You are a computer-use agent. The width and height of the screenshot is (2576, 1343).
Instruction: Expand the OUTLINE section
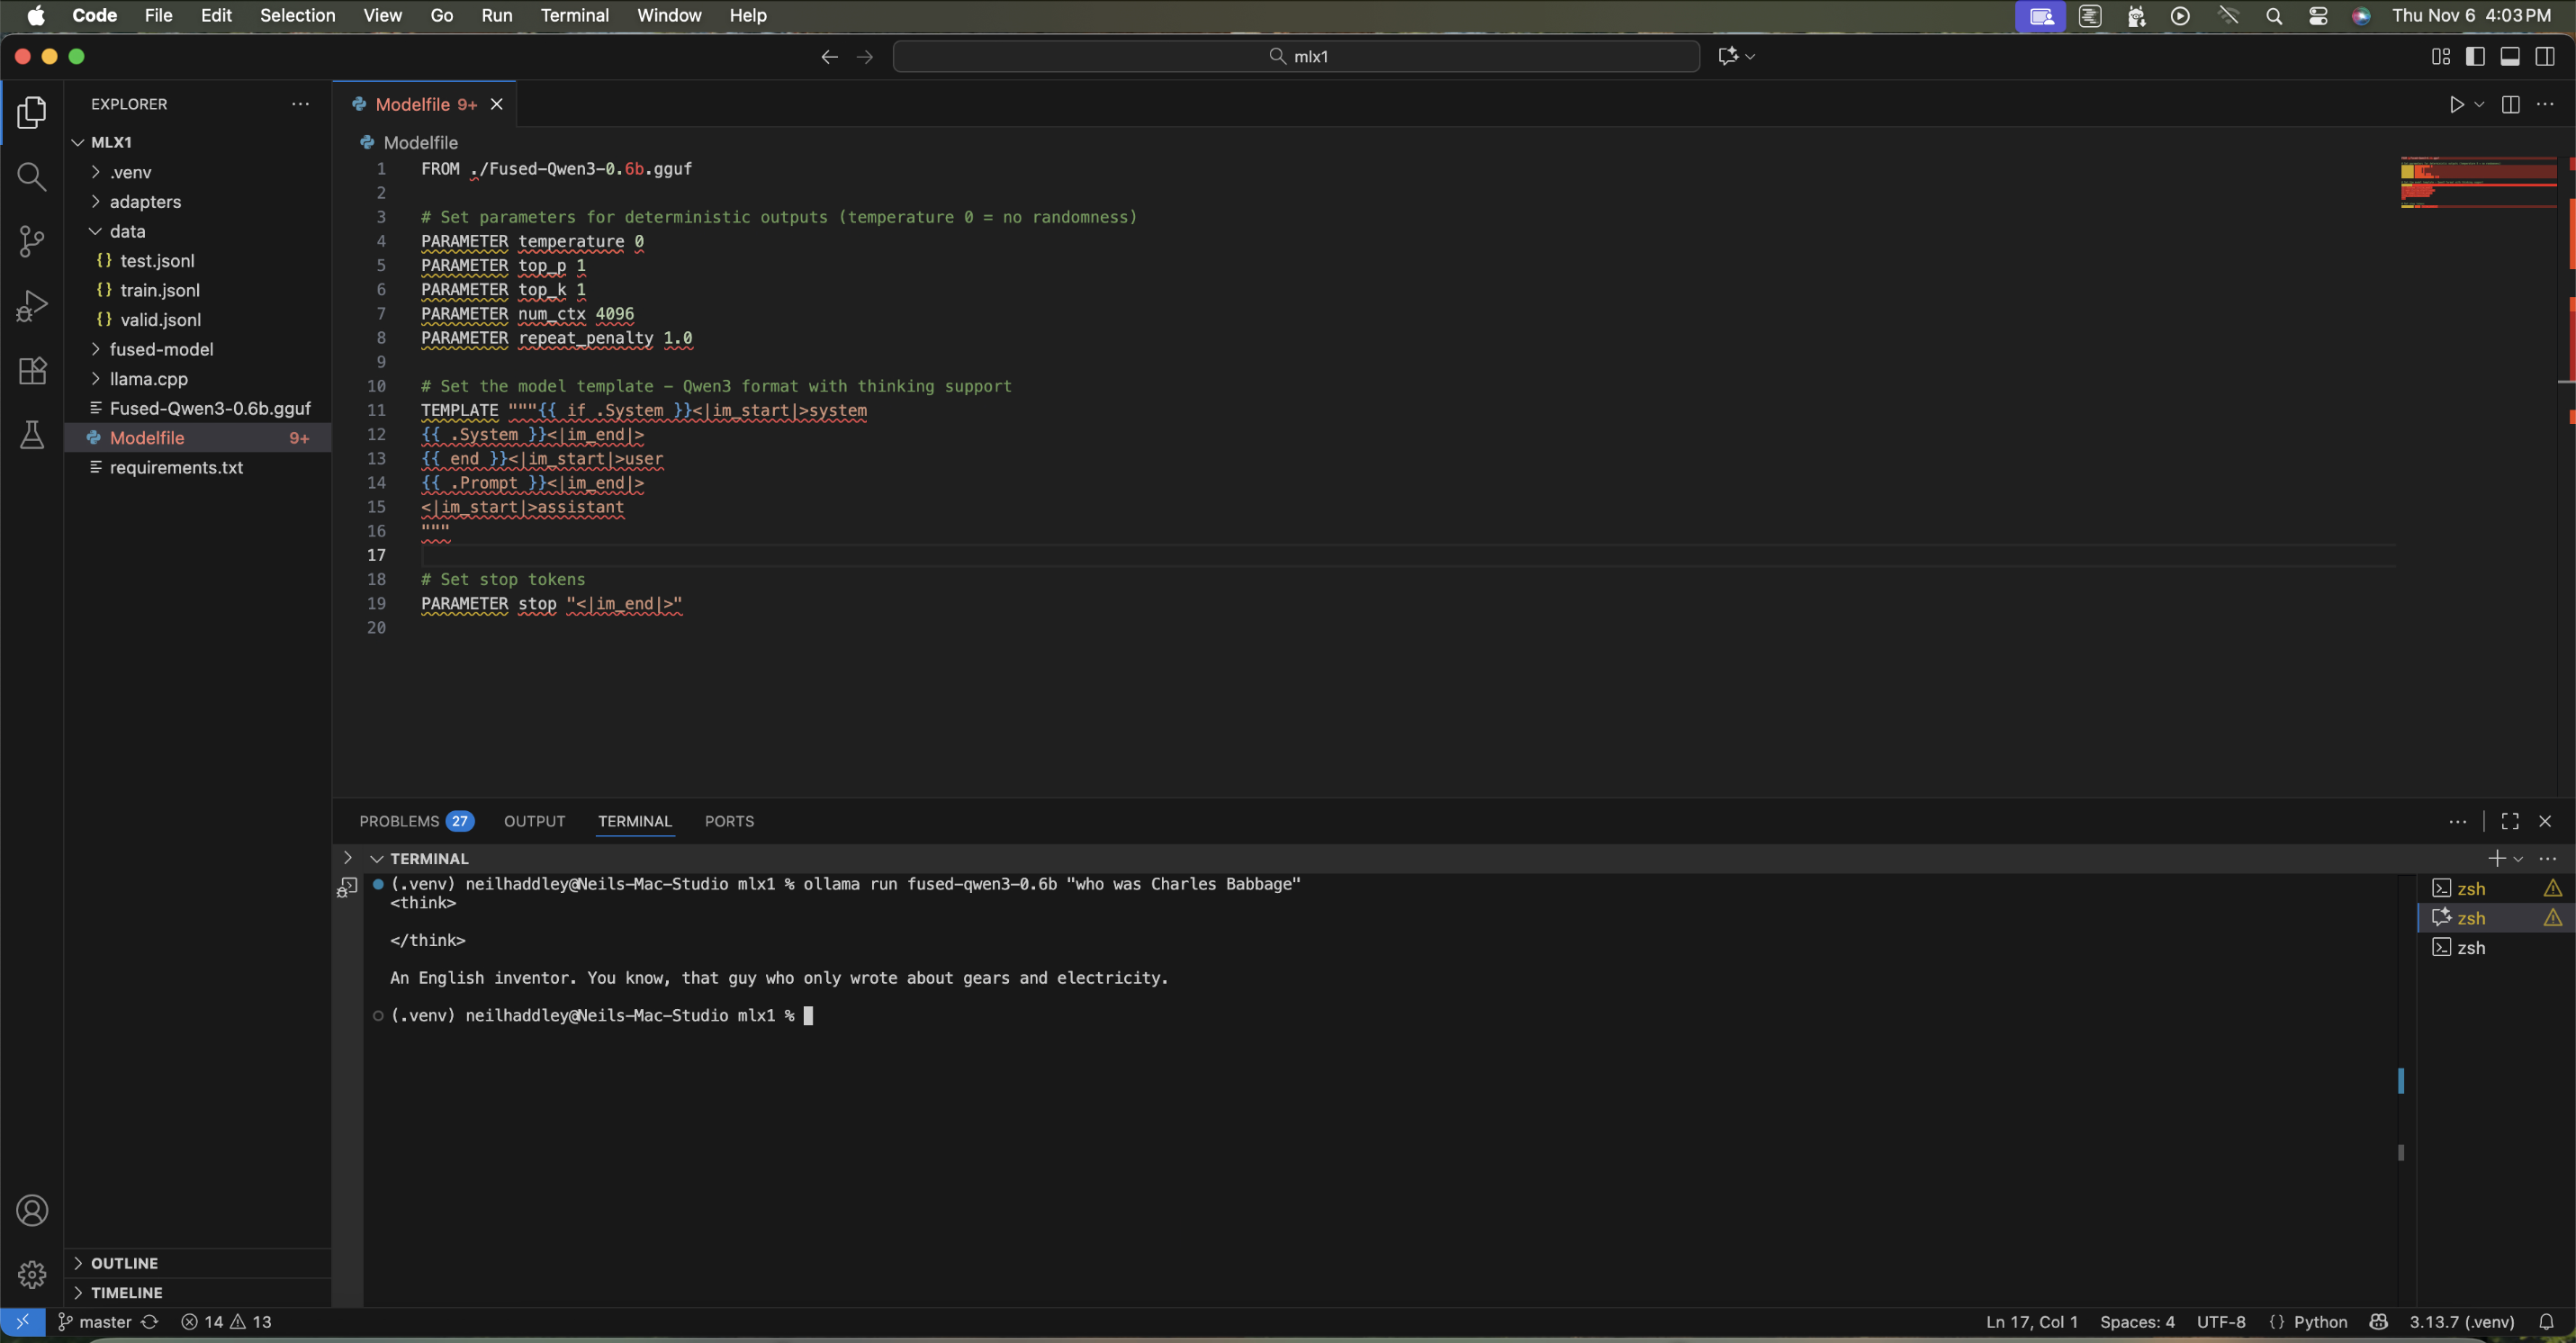124,1263
